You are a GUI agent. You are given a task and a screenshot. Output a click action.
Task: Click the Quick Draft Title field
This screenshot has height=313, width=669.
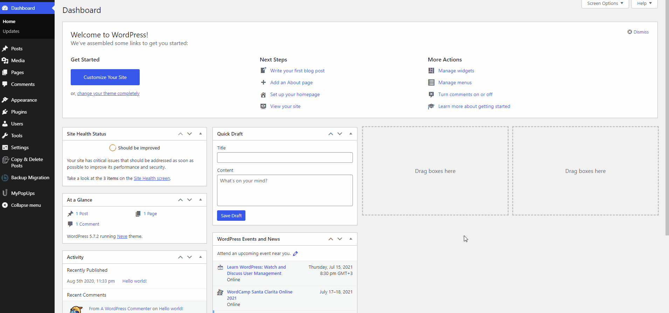(285, 158)
